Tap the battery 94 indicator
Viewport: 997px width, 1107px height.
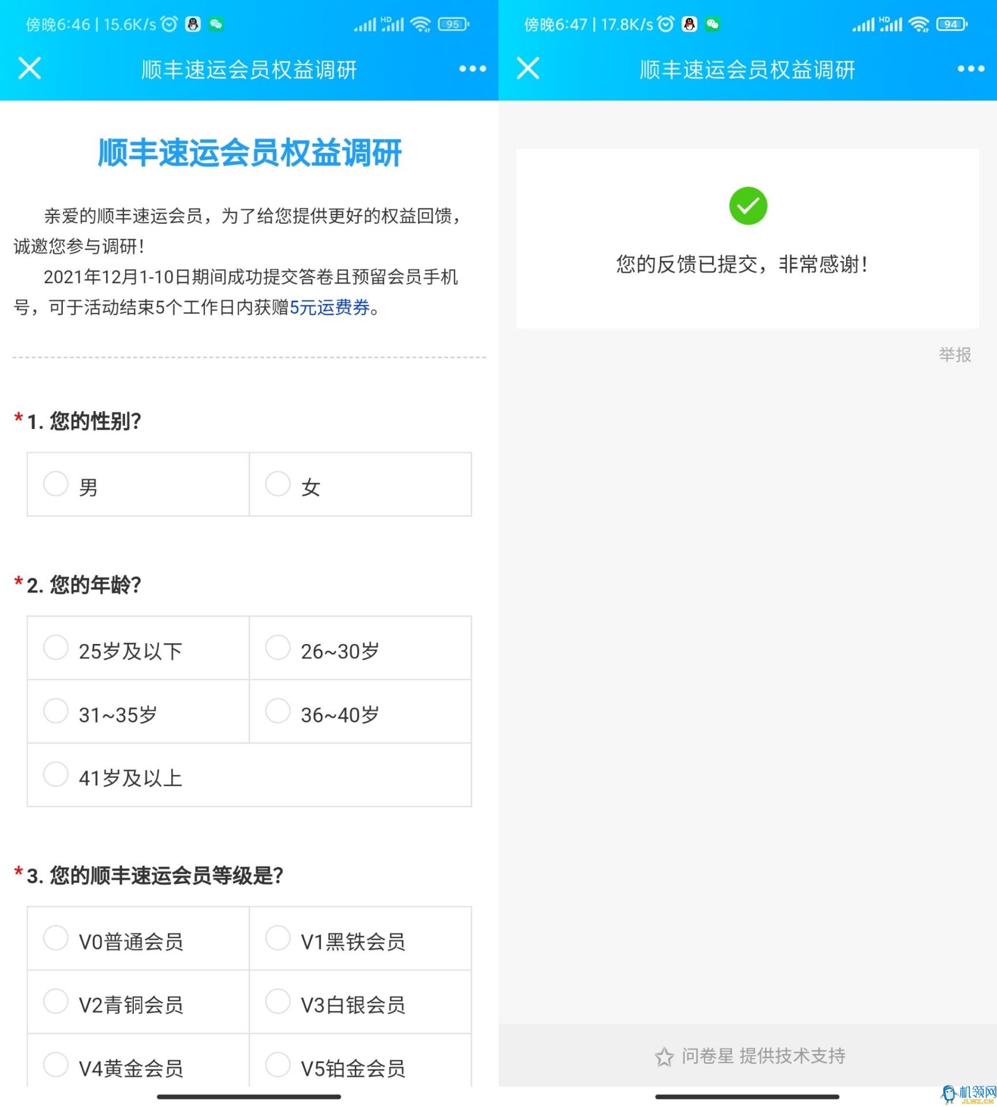[952, 24]
